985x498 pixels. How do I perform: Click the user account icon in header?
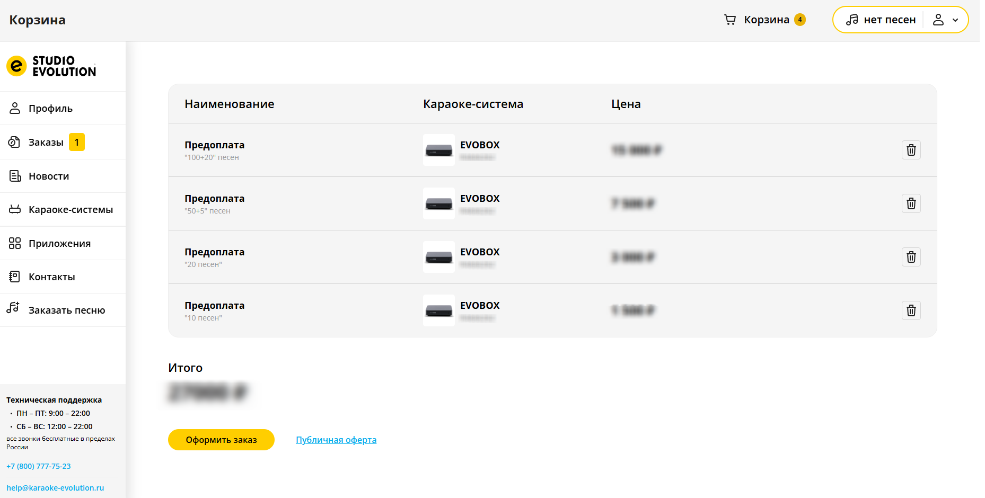tap(938, 20)
